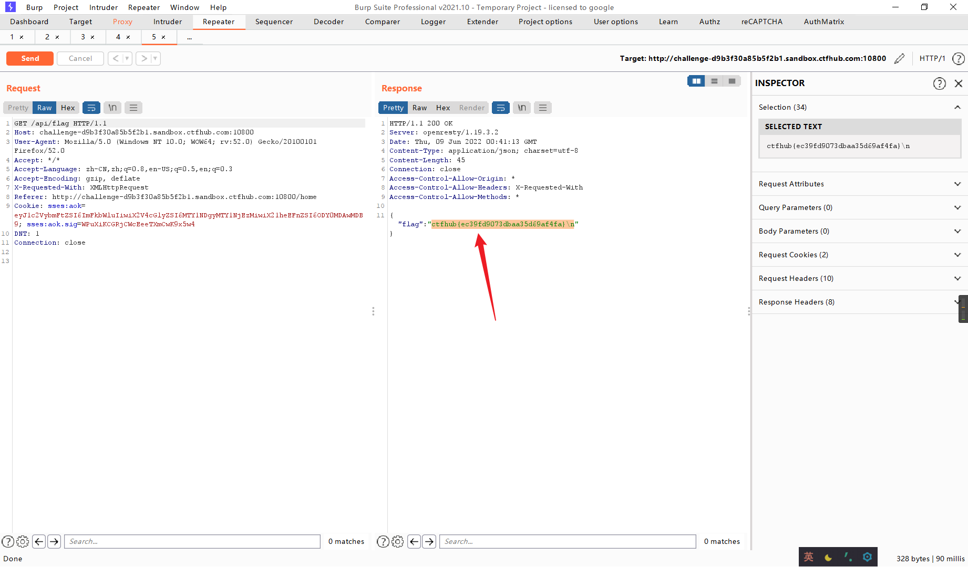Image resolution: width=968 pixels, height=567 pixels.
Task: Toggle response word wrap icon
Action: click(x=501, y=108)
